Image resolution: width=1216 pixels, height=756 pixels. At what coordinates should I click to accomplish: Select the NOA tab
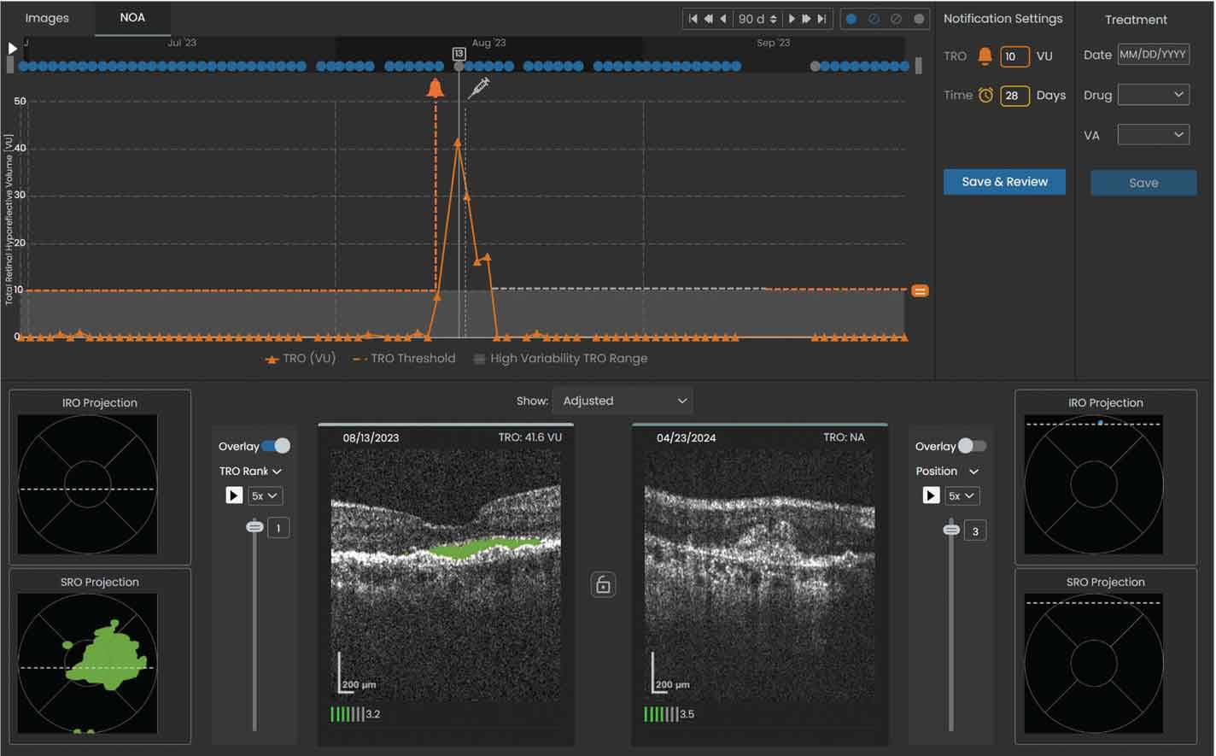click(132, 18)
